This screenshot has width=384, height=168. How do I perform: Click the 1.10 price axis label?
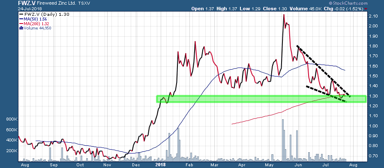coord(373,116)
